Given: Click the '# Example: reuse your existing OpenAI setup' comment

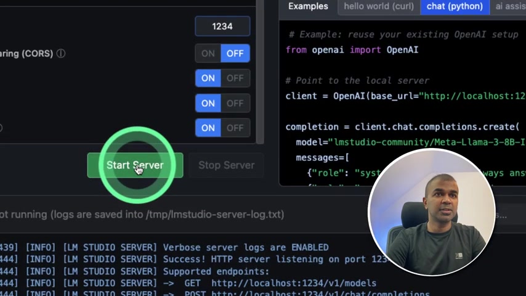Looking at the screenshot, I should click(x=403, y=35).
